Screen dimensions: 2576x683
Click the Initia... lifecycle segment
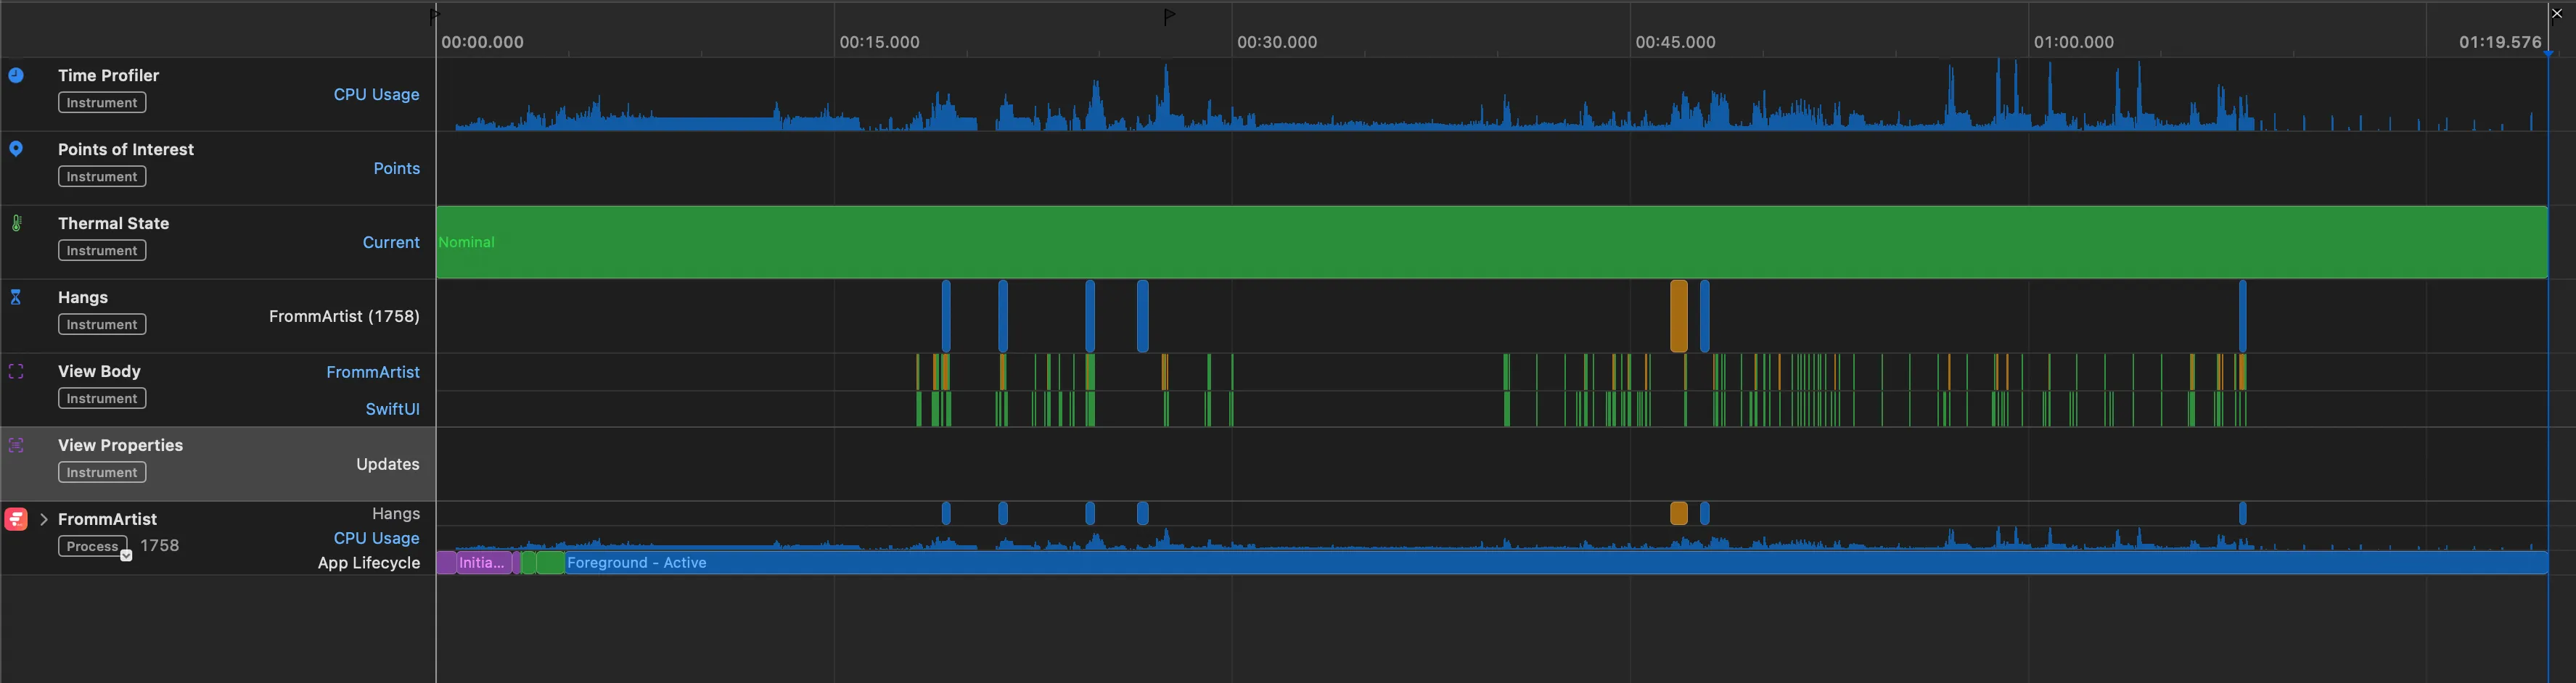(x=485, y=563)
